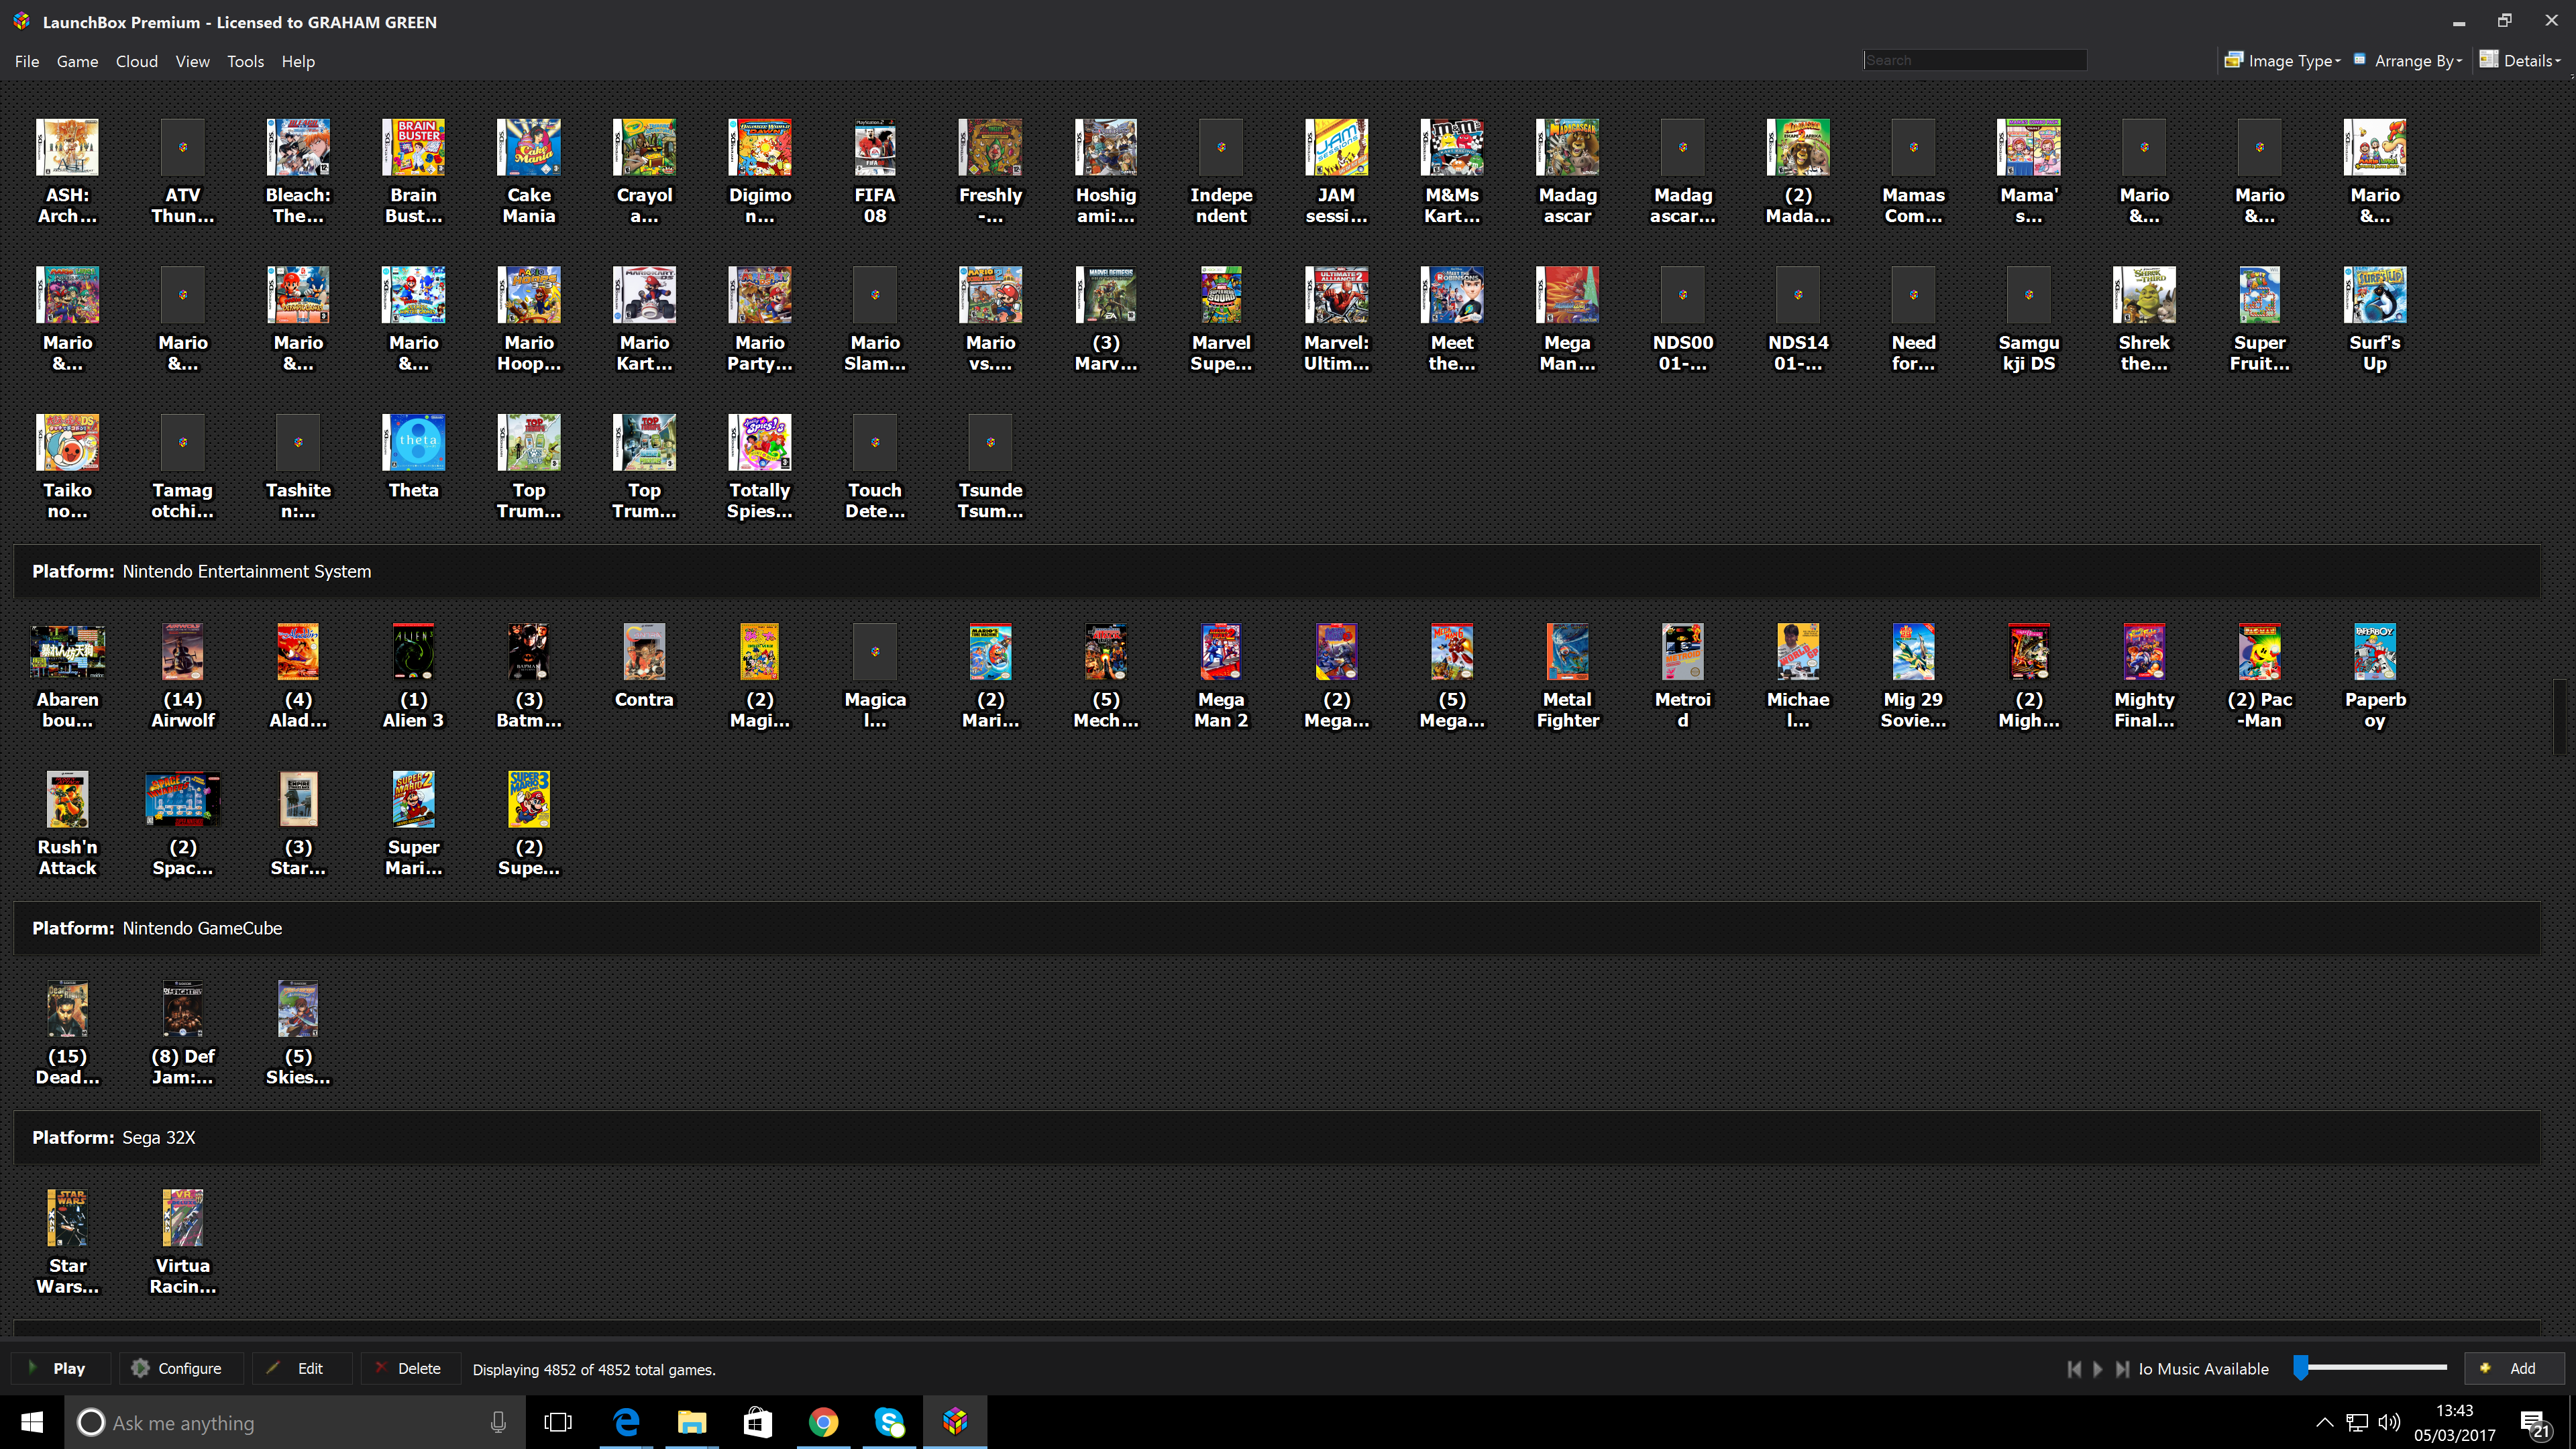
Task: Open the Game menu
Action: 77,61
